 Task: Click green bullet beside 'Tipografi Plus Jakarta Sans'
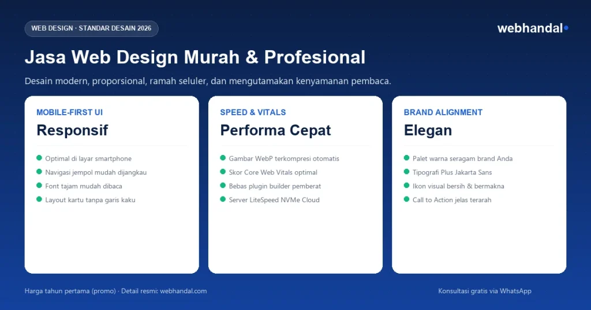point(406,172)
